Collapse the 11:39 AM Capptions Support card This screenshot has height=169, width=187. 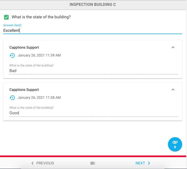click(x=173, y=47)
